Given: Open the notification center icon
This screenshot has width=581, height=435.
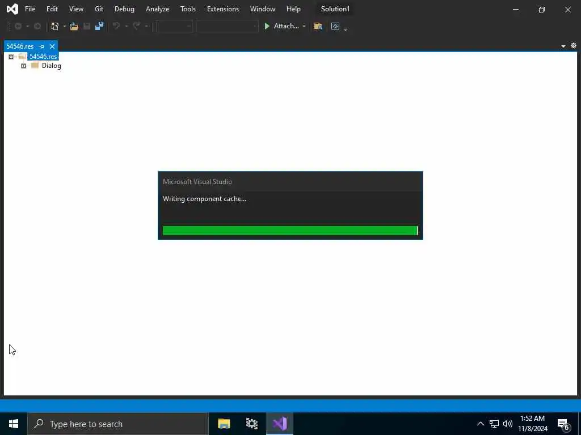Looking at the screenshot, I should (563, 424).
